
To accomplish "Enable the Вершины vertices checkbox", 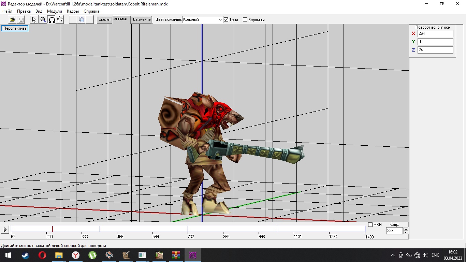I will pyautogui.click(x=245, y=20).
